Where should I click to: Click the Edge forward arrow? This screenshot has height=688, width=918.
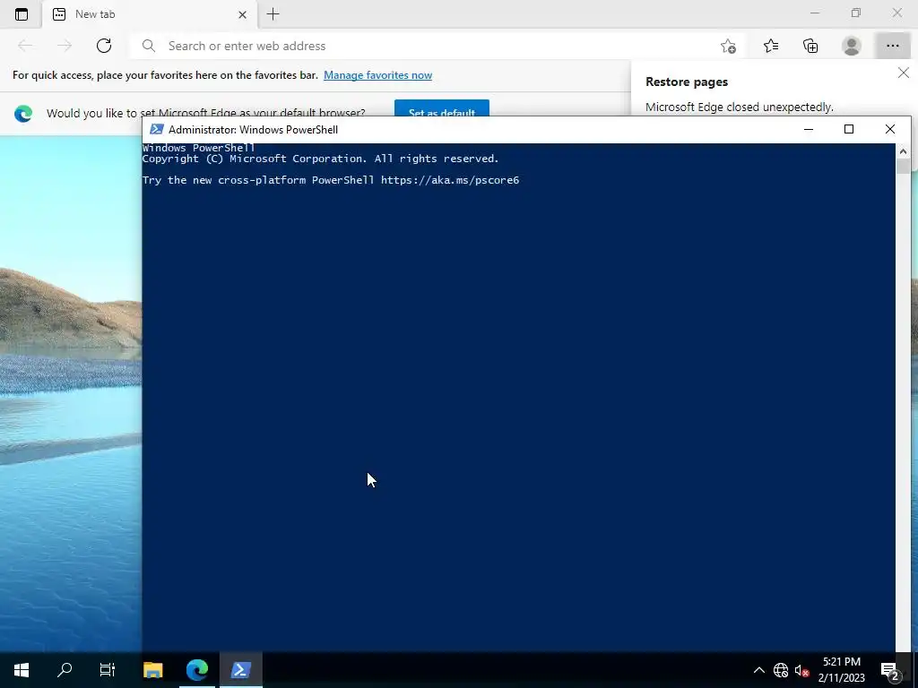[65, 46]
